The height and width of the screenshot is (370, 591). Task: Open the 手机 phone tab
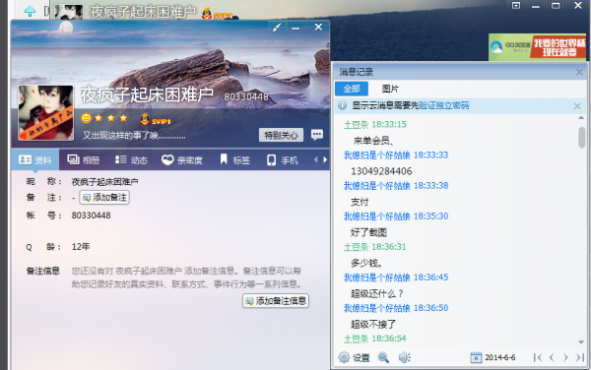(283, 160)
